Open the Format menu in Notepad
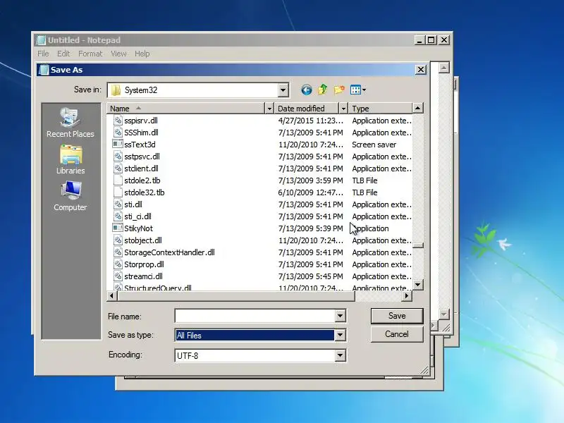Image resolution: width=564 pixels, height=423 pixels. coord(90,54)
